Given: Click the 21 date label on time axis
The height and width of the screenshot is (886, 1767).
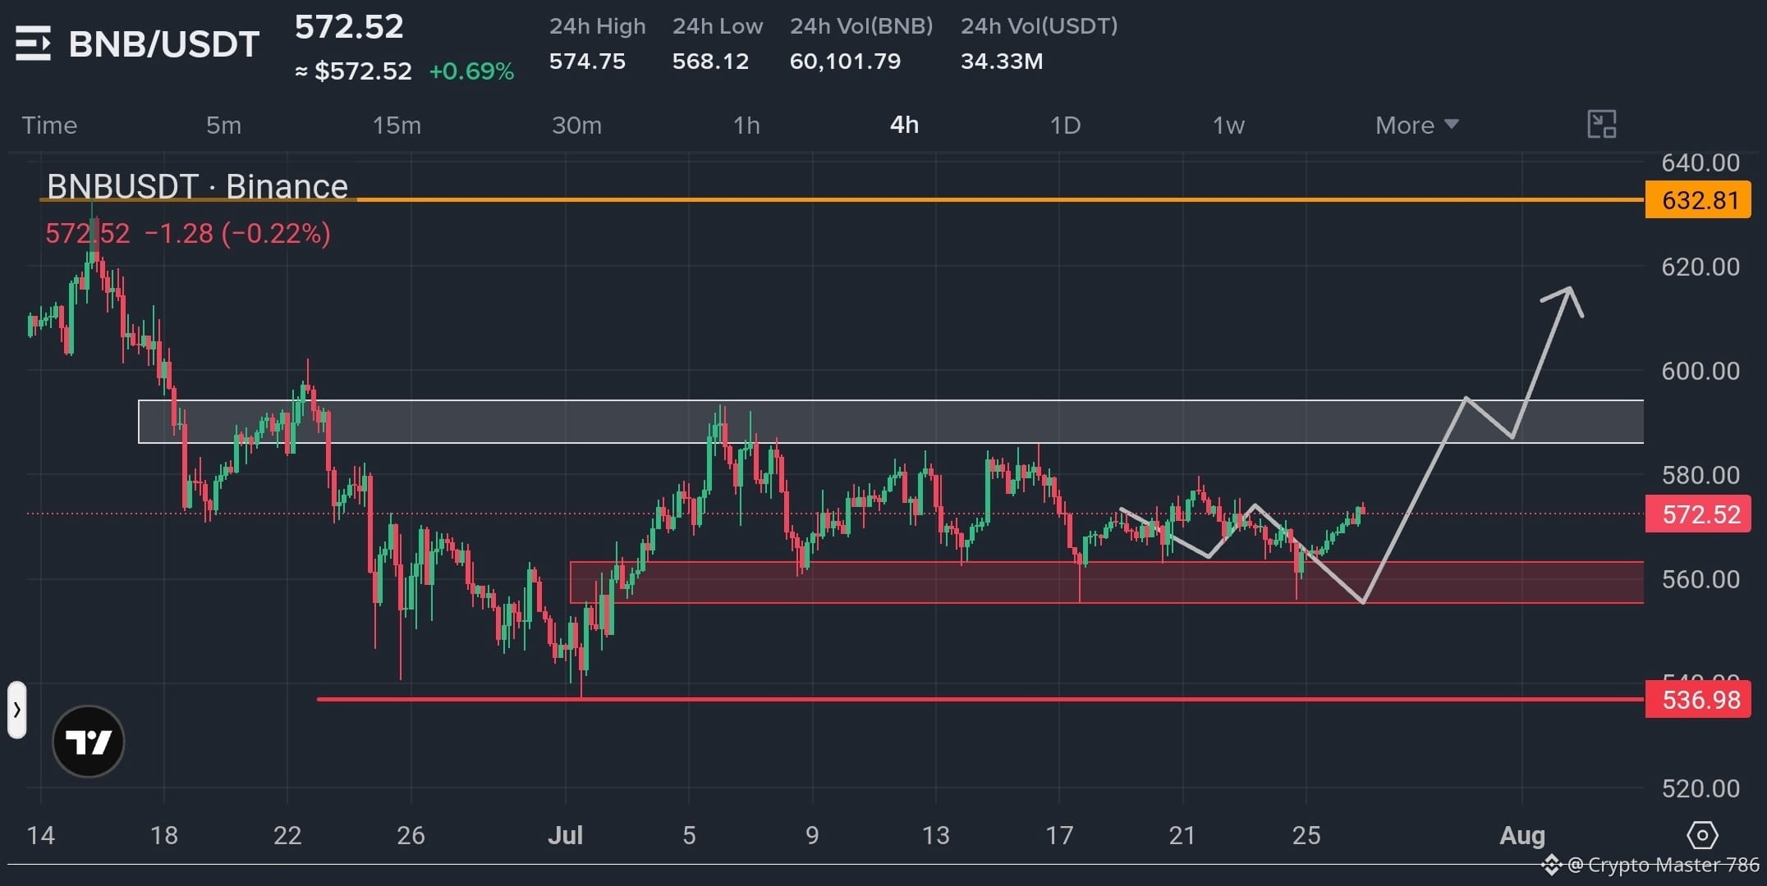Looking at the screenshot, I should click(x=1182, y=836).
